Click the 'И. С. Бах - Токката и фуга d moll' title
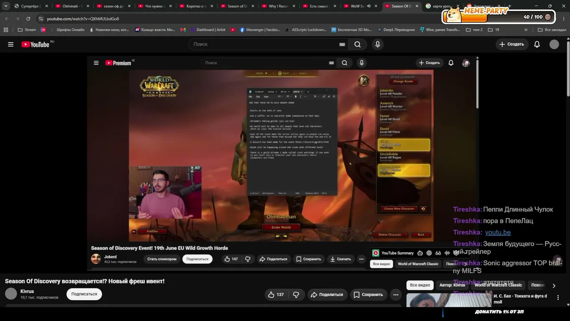Screen dimensions: 570x321 (520, 299)
